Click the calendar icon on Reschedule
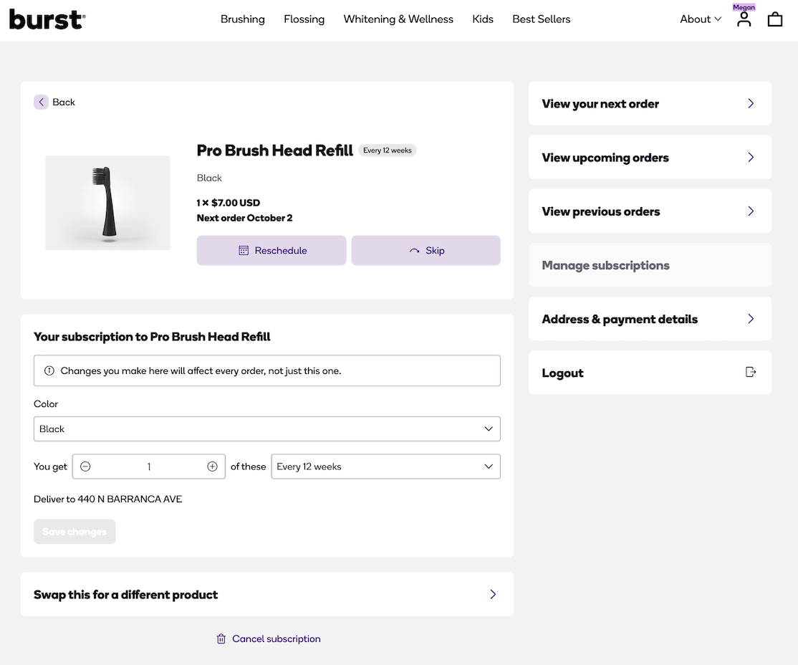Screen dimensions: 798x665 (244, 251)
